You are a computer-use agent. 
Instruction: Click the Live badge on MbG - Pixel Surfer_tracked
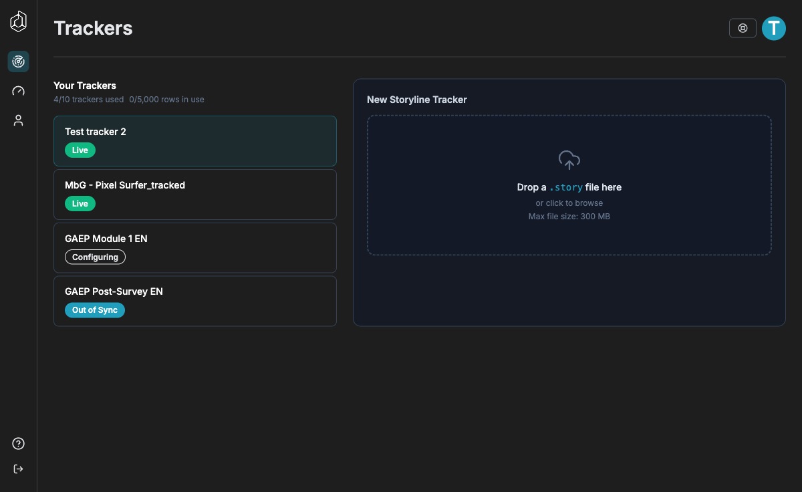[80, 204]
